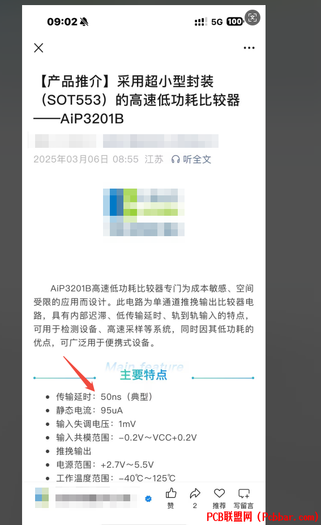
Task: Open the three-dot more options menu
Action: coord(249,48)
